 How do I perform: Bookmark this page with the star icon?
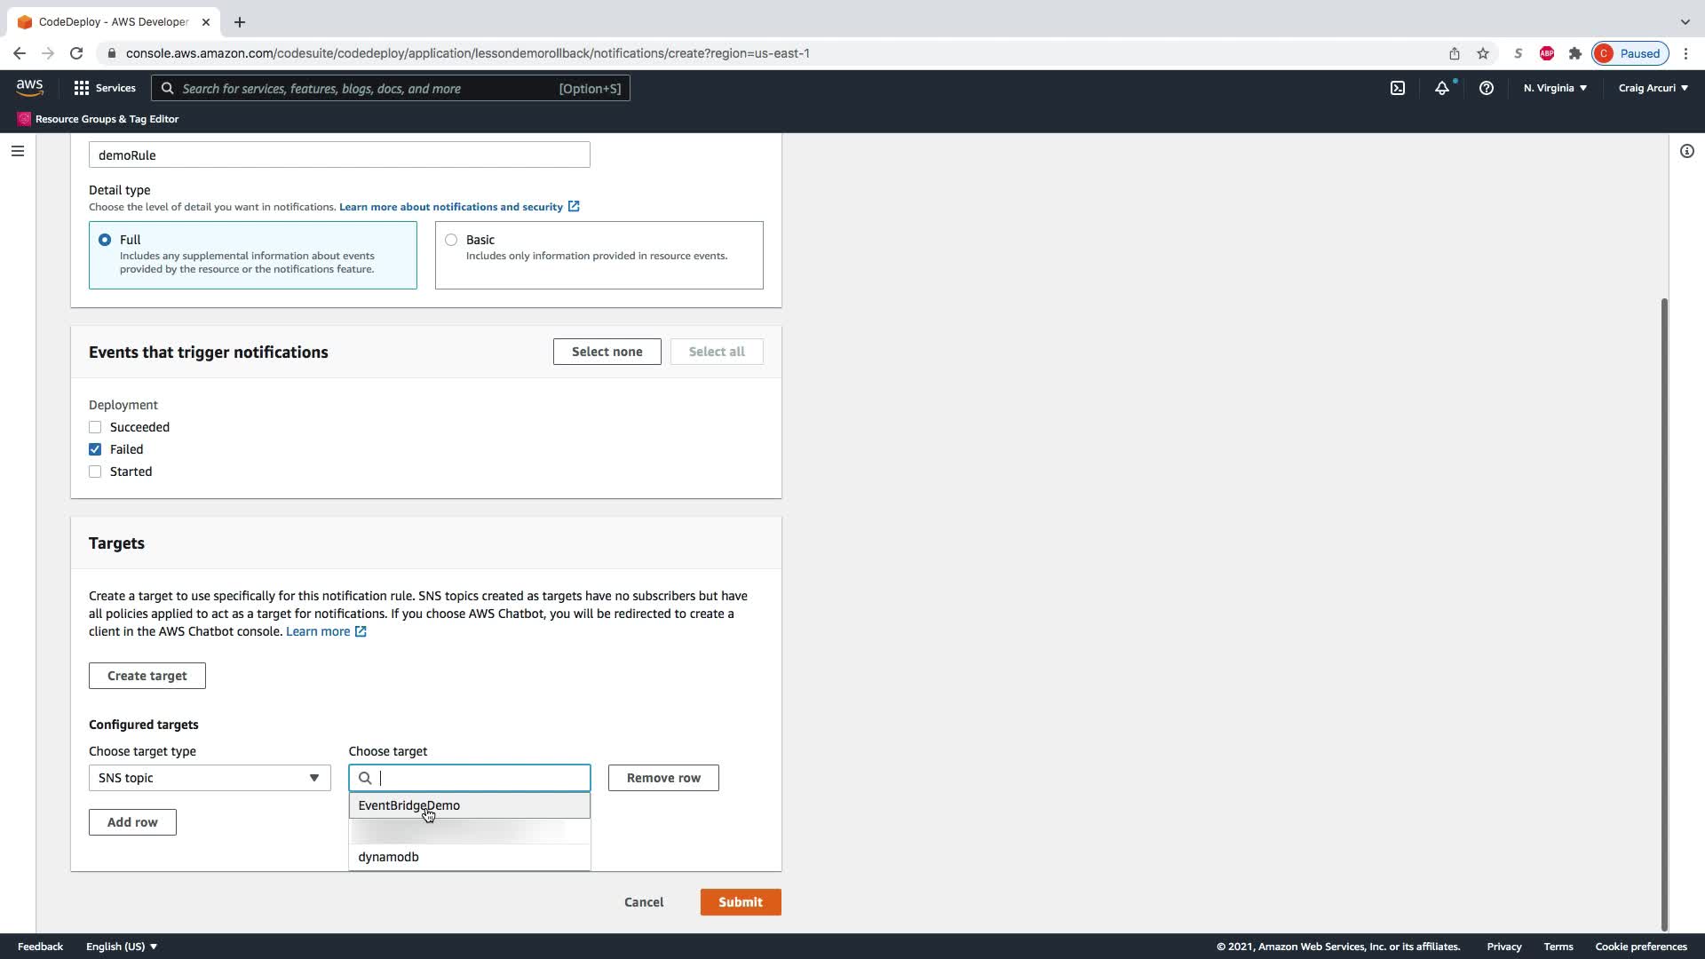(x=1483, y=53)
